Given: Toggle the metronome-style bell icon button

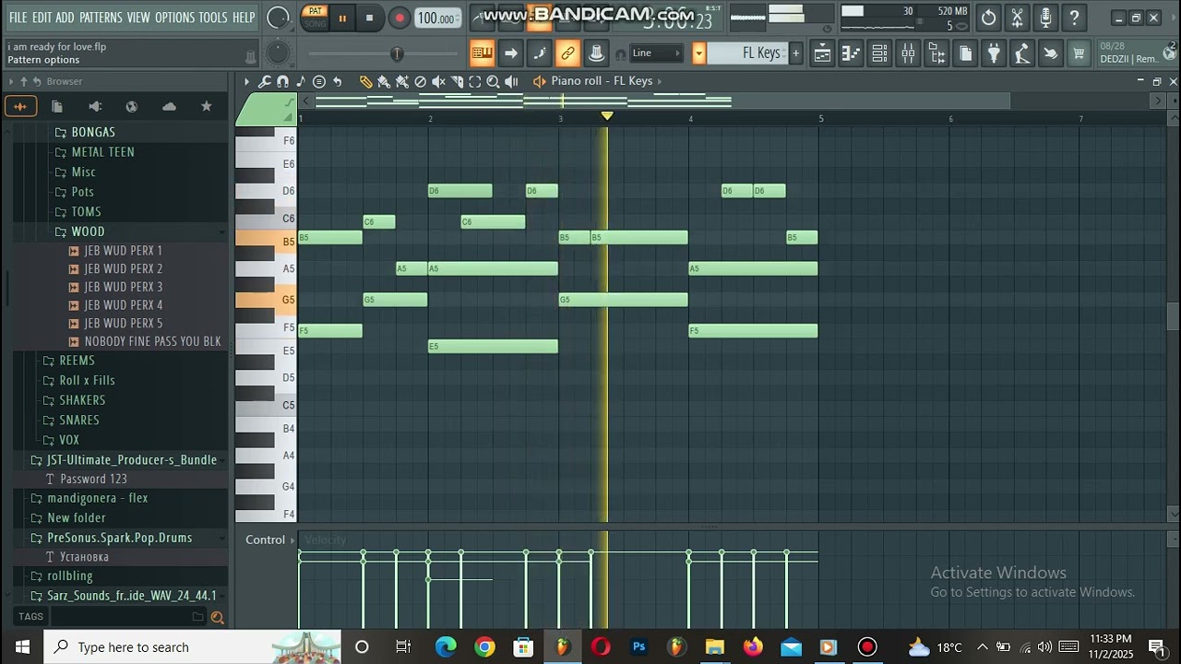Looking at the screenshot, I should coord(596,53).
